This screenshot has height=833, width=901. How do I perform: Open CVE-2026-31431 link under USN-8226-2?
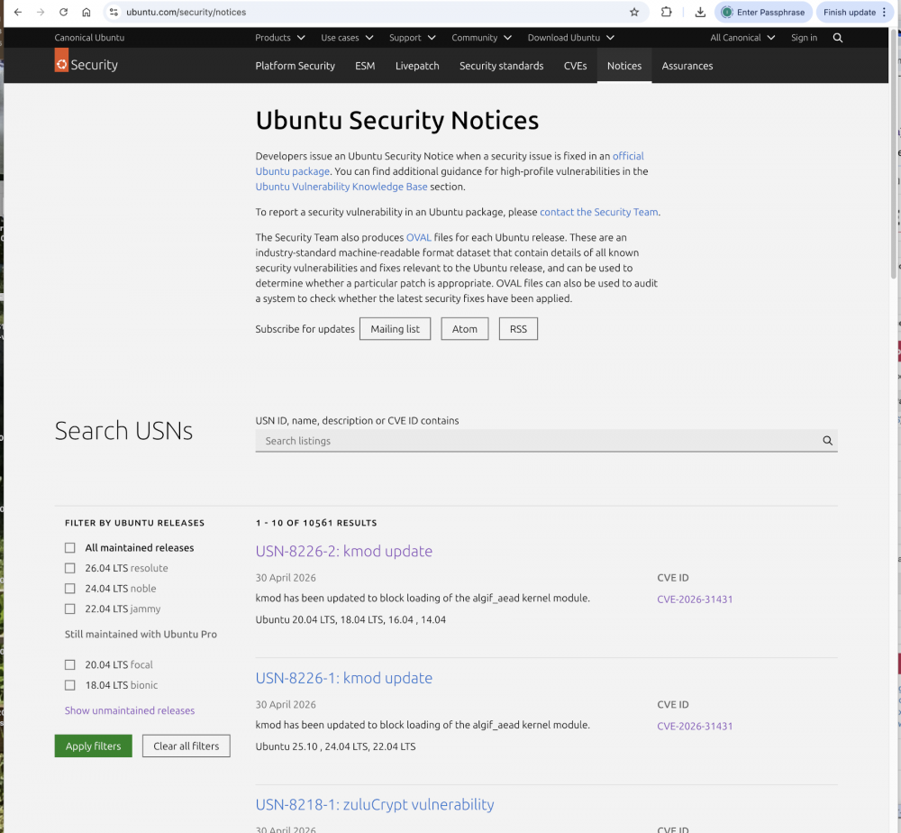coord(695,600)
